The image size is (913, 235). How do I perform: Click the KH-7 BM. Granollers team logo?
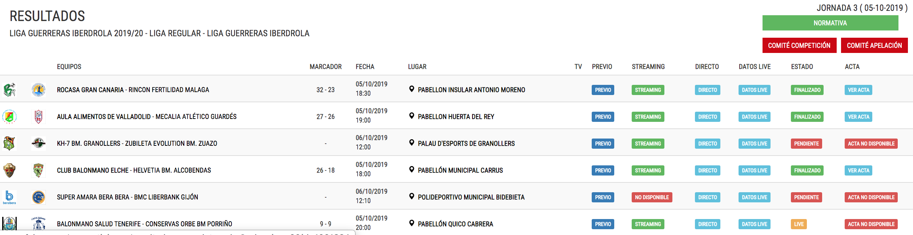click(x=9, y=143)
